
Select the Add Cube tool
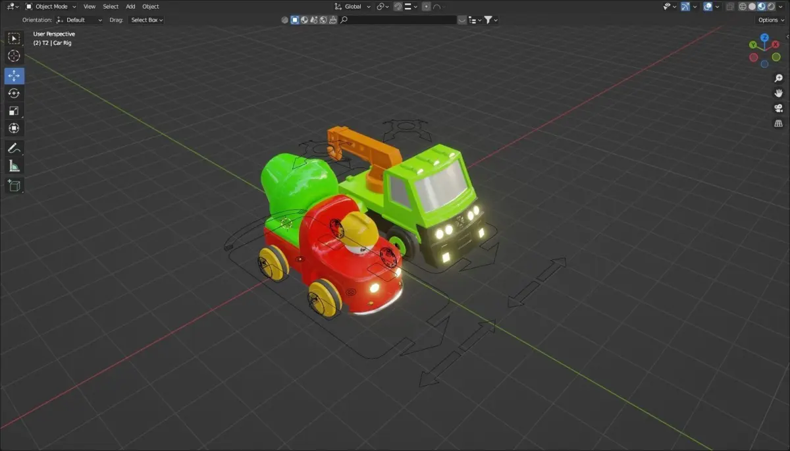click(14, 186)
